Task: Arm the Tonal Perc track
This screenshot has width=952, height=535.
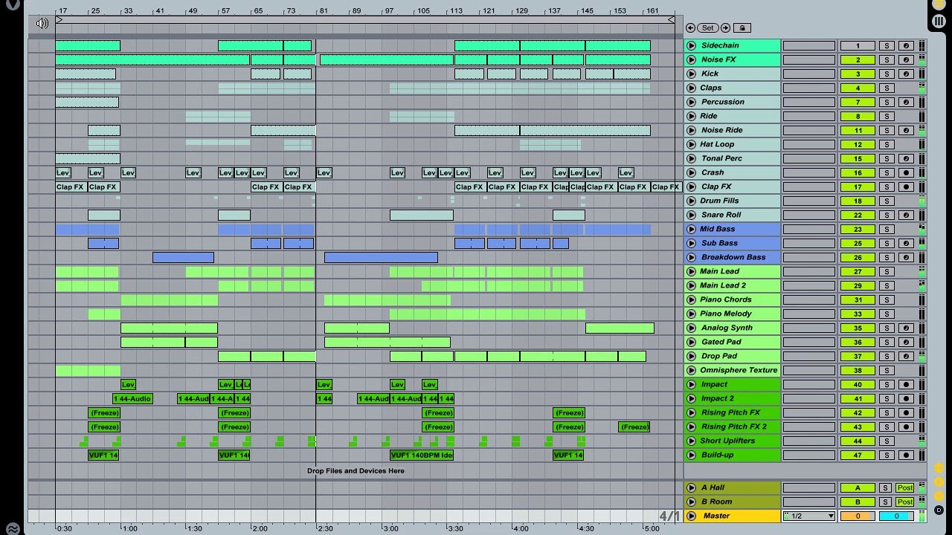Action: click(x=905, y=158)
